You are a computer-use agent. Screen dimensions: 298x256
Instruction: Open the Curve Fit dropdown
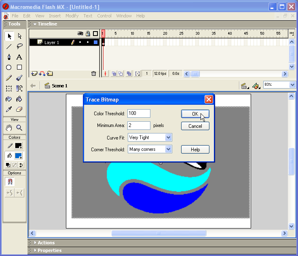point(168,138)
